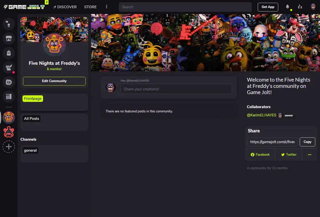Copy the community share link
The width and height of the screenshot is (320, 217).
(307, 142)
